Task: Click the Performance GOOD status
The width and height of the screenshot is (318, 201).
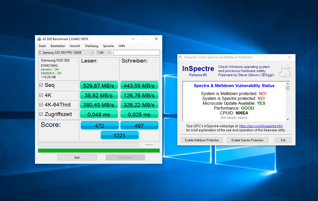Action: tap(248, 108)
